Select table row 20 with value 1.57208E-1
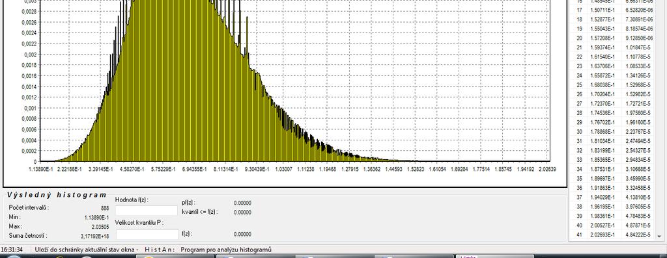The image size is (667, 258). 612,38
